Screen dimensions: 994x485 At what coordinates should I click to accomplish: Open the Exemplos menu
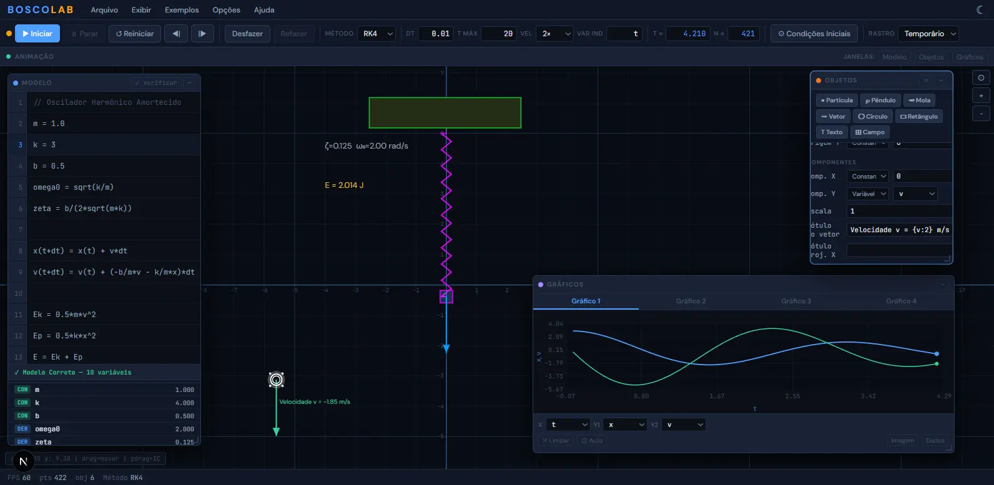click(182, 10)
